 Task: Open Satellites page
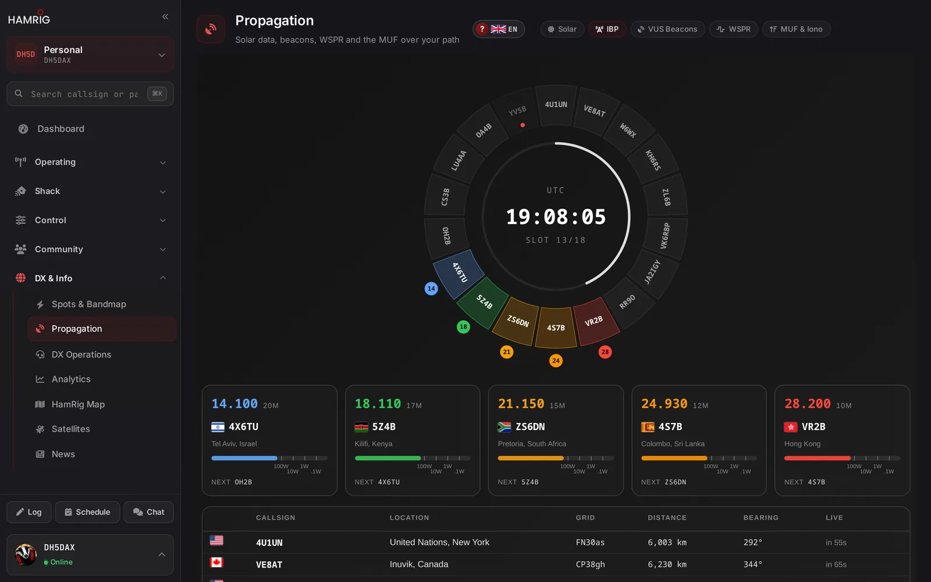point(102,429)
